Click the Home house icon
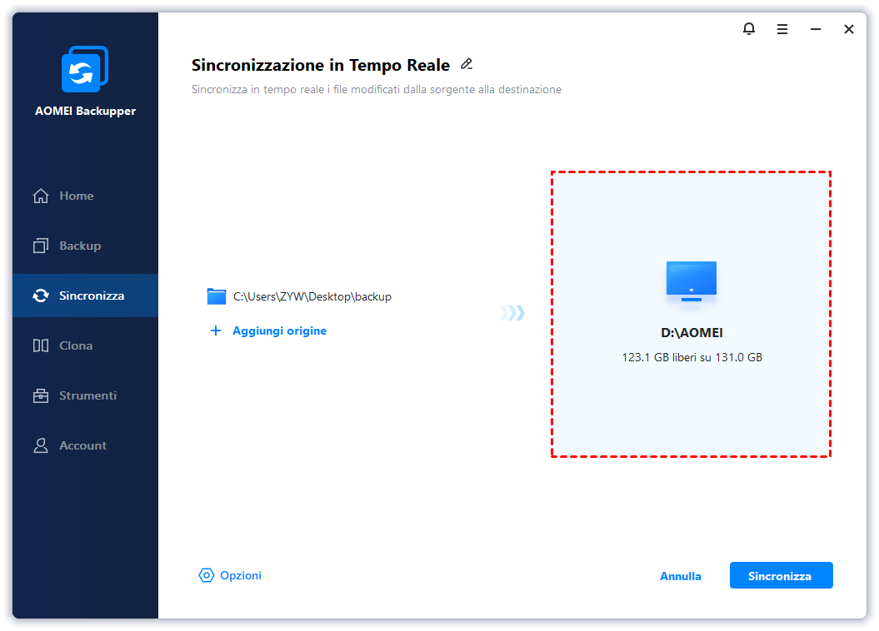Screen dimensions: 879x631 pos(40,196)
